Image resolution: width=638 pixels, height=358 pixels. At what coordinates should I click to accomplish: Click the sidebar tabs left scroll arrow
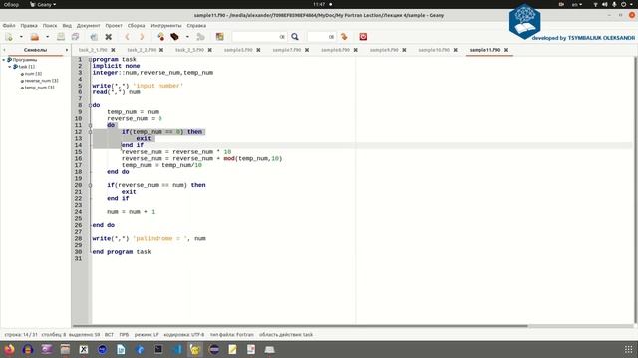[4, 50]
